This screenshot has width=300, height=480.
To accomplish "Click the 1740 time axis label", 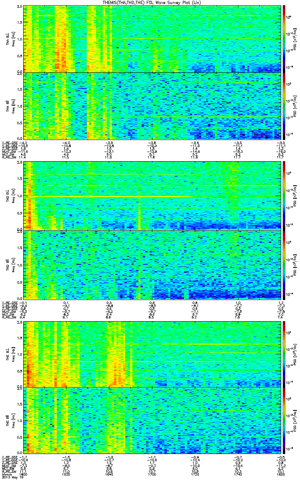I will tap(238, 474).
